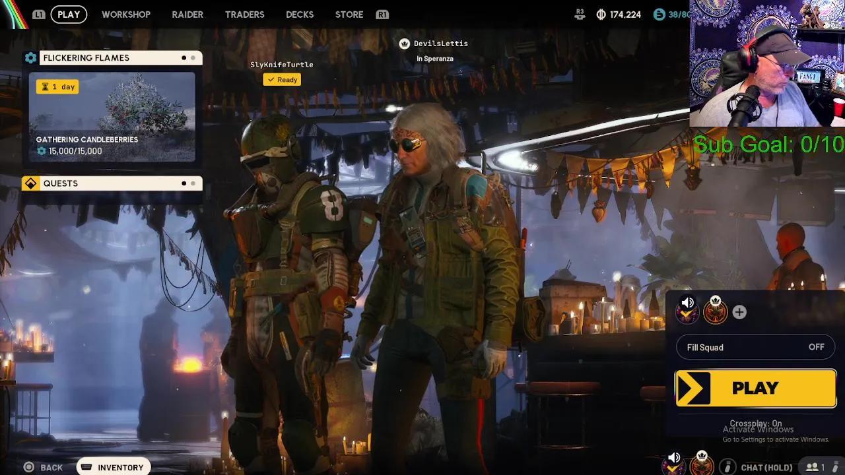
Task: Open Chat with the microphone icon
Action: click(x=726, y=465)
